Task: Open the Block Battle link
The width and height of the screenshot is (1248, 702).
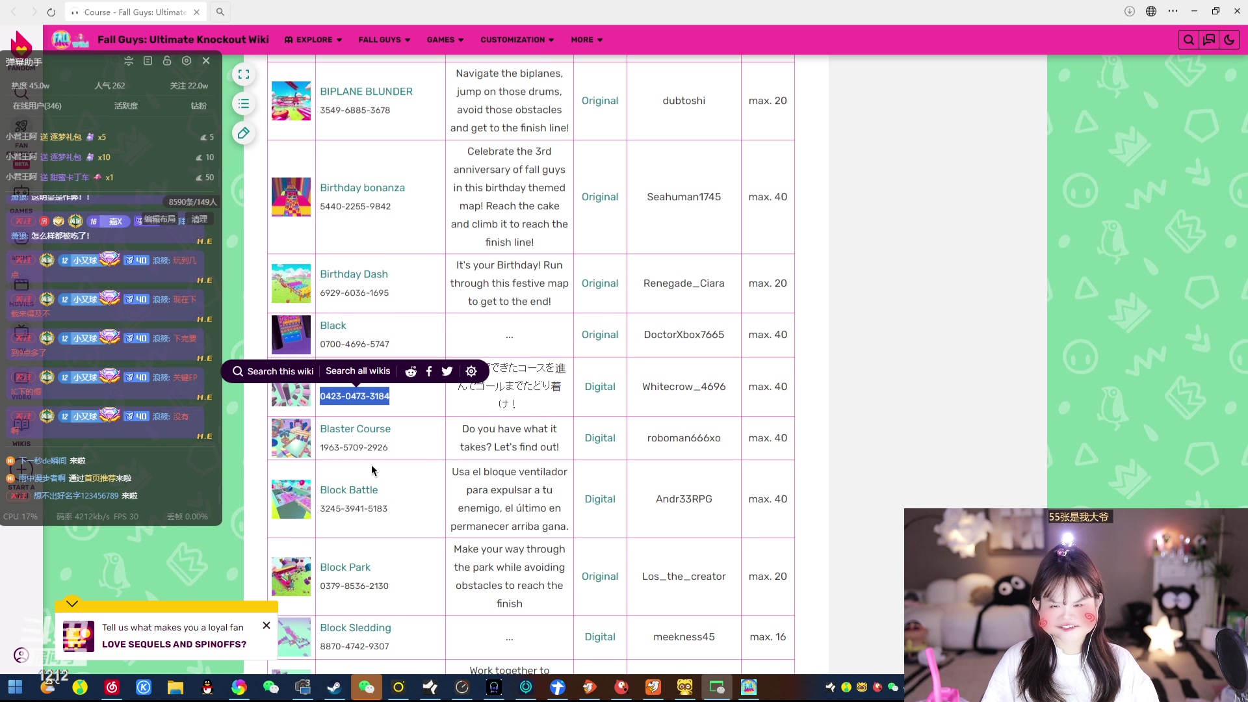Action: pyautogui.click(x=348, y=490)
